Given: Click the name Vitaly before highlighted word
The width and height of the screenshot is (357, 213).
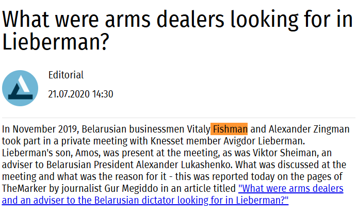Looking at the screenshot, I should (x=199, y=129).
